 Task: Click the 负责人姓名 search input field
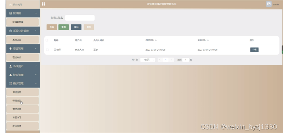[80, 18]
